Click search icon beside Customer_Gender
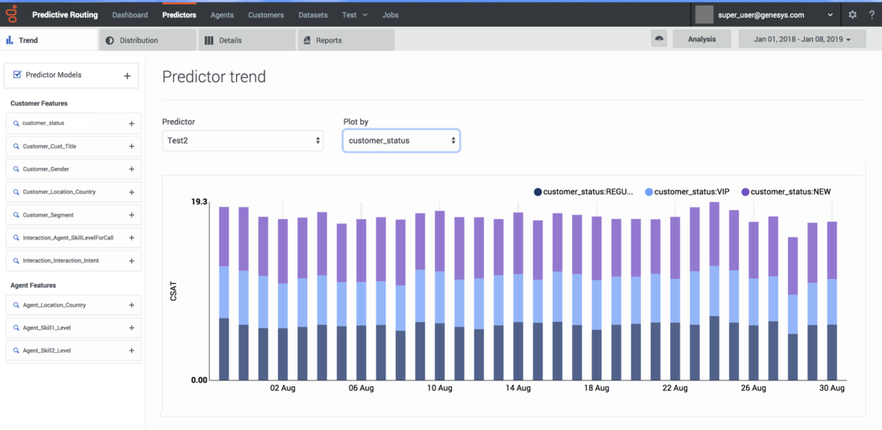The image size is (882, 430). (x=16, y=169)
